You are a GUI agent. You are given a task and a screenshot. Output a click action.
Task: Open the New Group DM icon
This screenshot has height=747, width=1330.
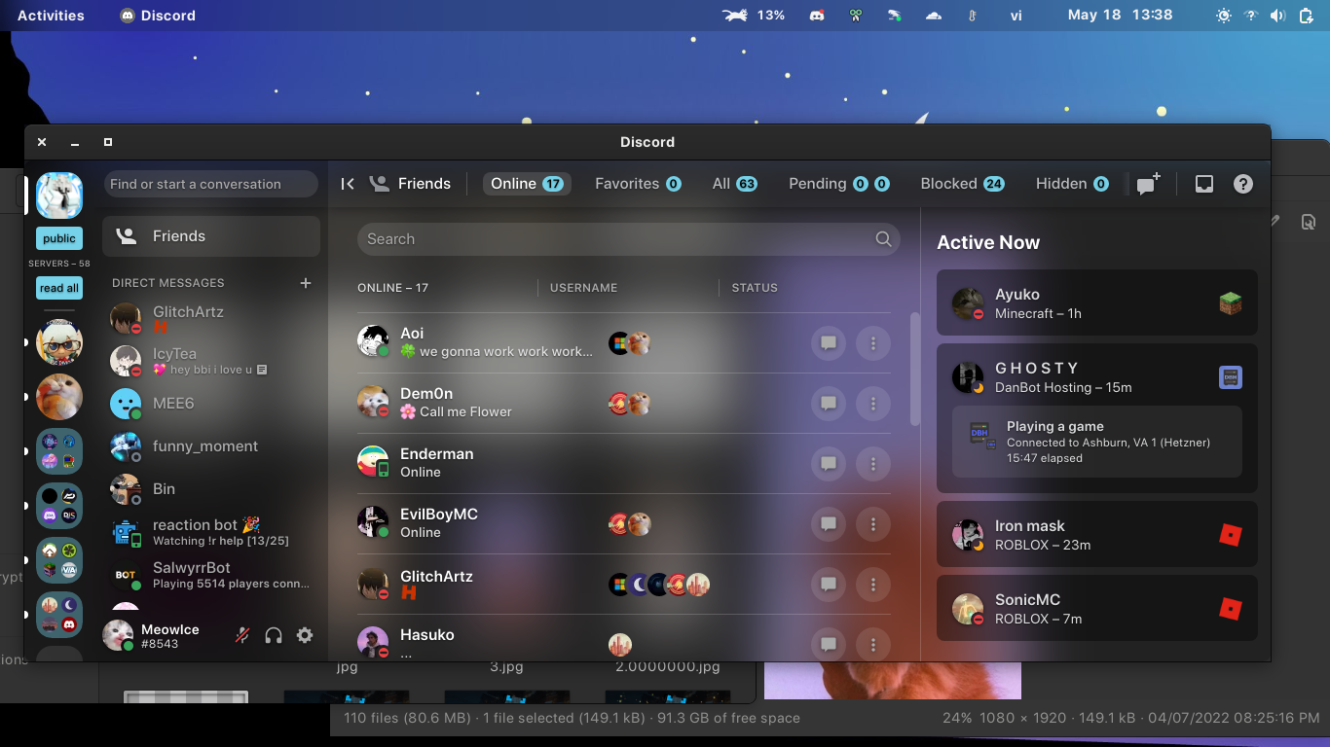click(x=1148, y=183)
